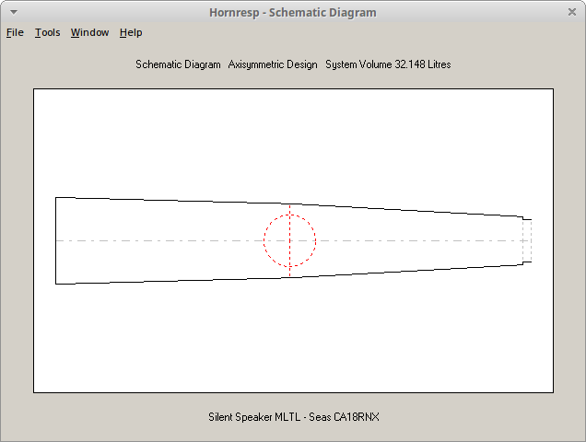The height and width of the screenshot is (442, 586).
Task: Click the red dashed driver circle
Action: coord(289,240)
